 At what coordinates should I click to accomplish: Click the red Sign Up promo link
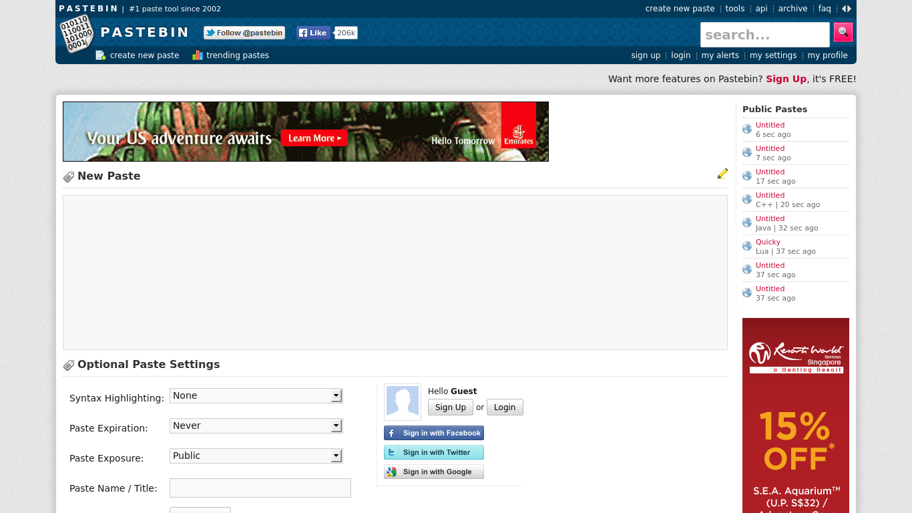click(786, 79)
